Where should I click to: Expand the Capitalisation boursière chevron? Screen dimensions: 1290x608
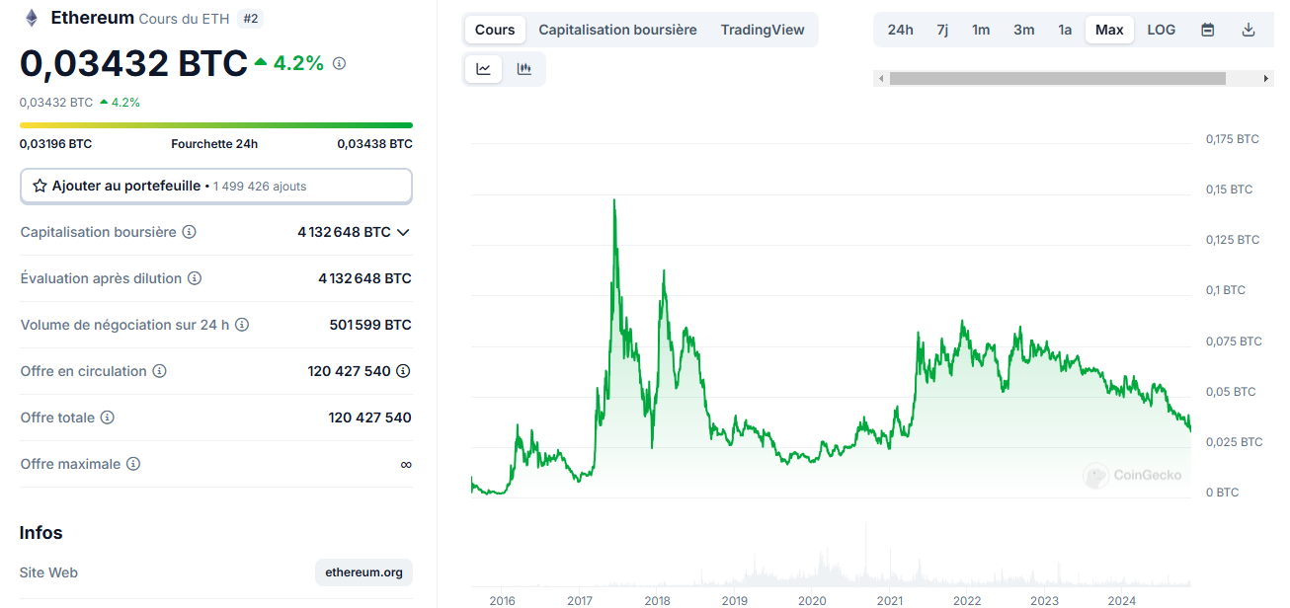pos(403,233)
